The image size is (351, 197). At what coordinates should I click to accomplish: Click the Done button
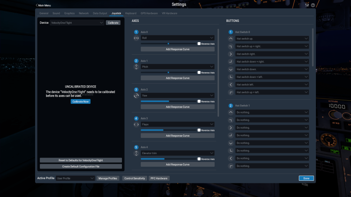pos(306,178)
